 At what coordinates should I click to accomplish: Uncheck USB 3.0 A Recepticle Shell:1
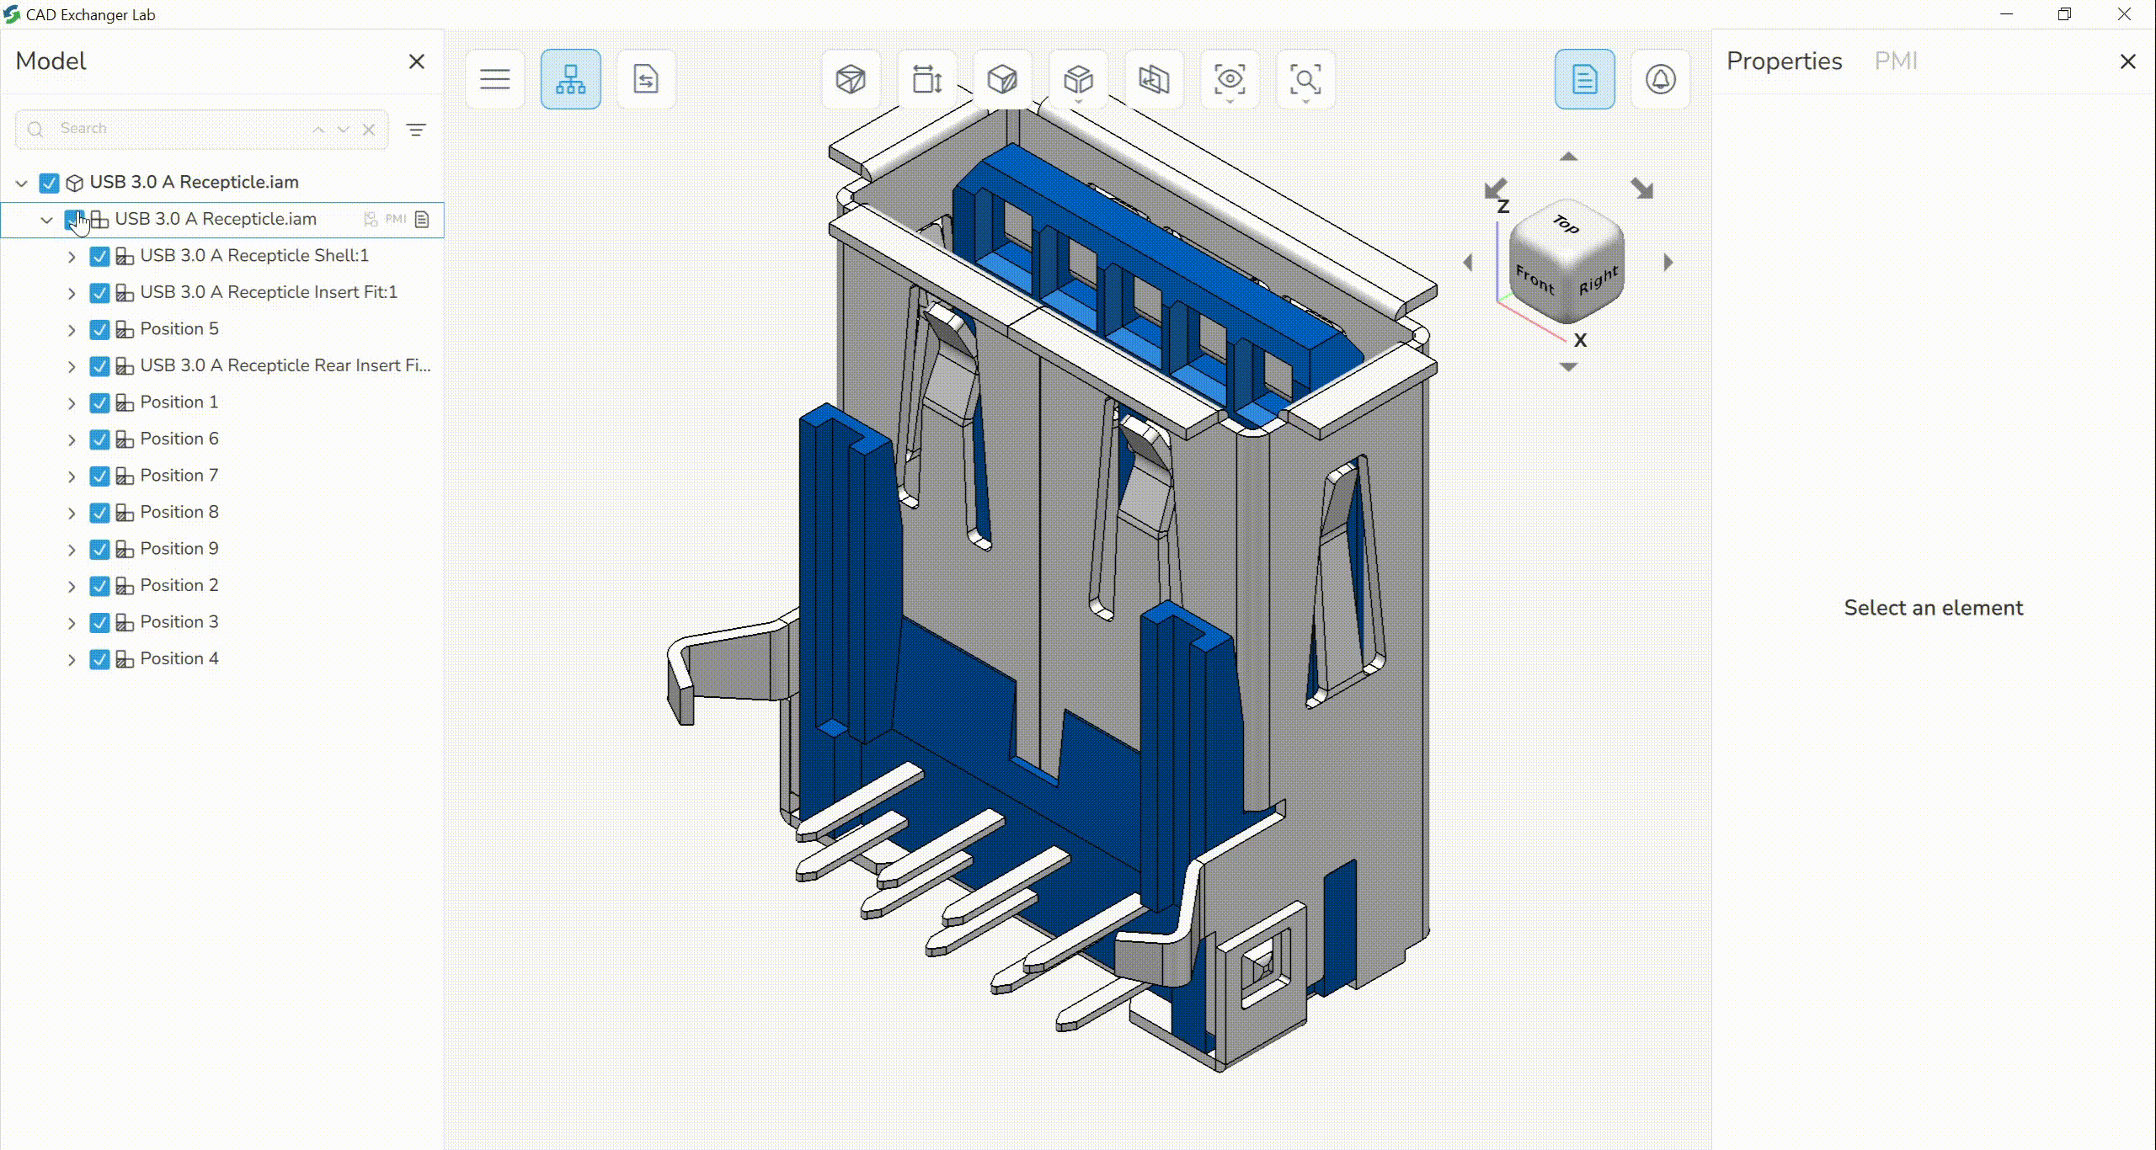point(99,256)
